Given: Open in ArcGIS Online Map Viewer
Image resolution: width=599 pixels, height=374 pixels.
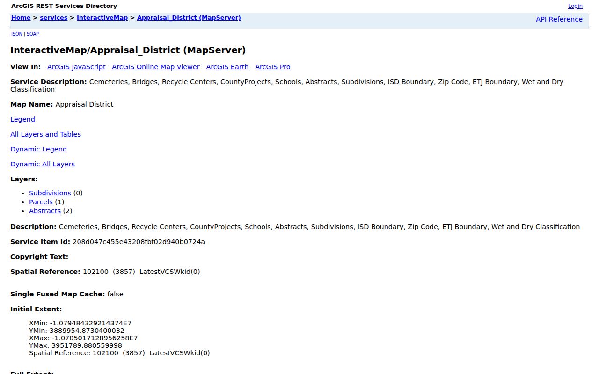Looking at the screenshot, I should click(156, 67).
